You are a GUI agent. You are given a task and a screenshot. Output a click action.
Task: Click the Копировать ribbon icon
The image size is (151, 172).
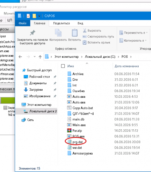click(x=58, y=33)
